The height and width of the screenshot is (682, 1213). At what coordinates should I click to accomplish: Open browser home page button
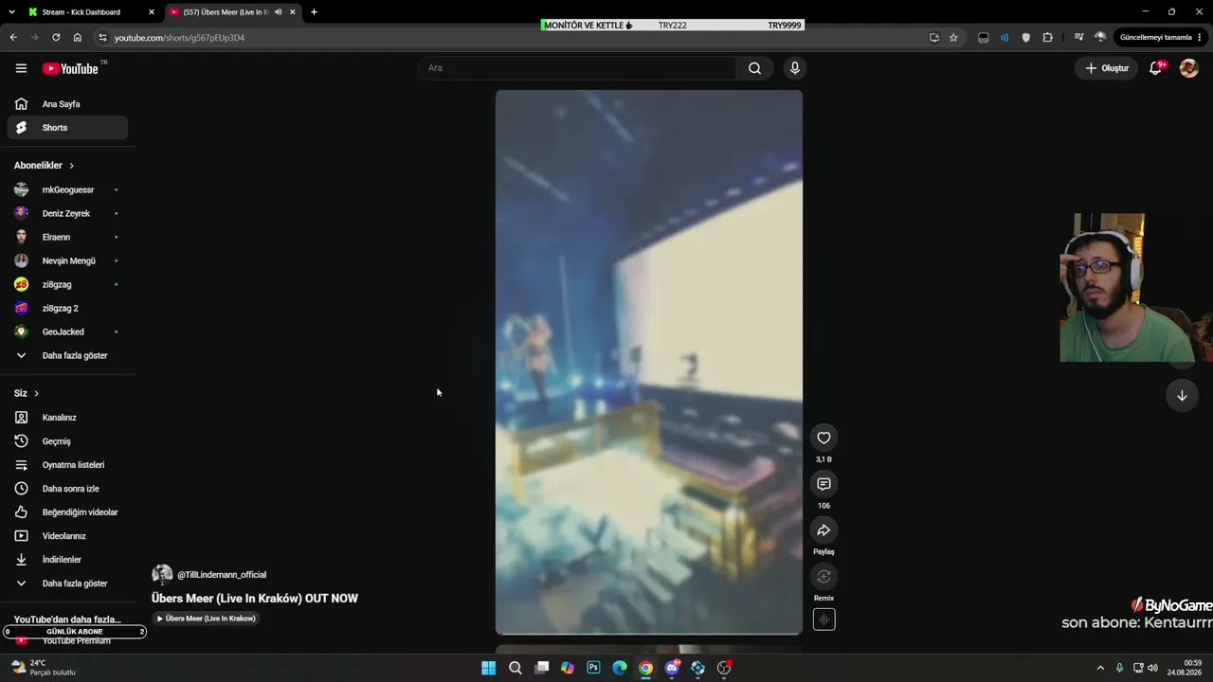78,37
